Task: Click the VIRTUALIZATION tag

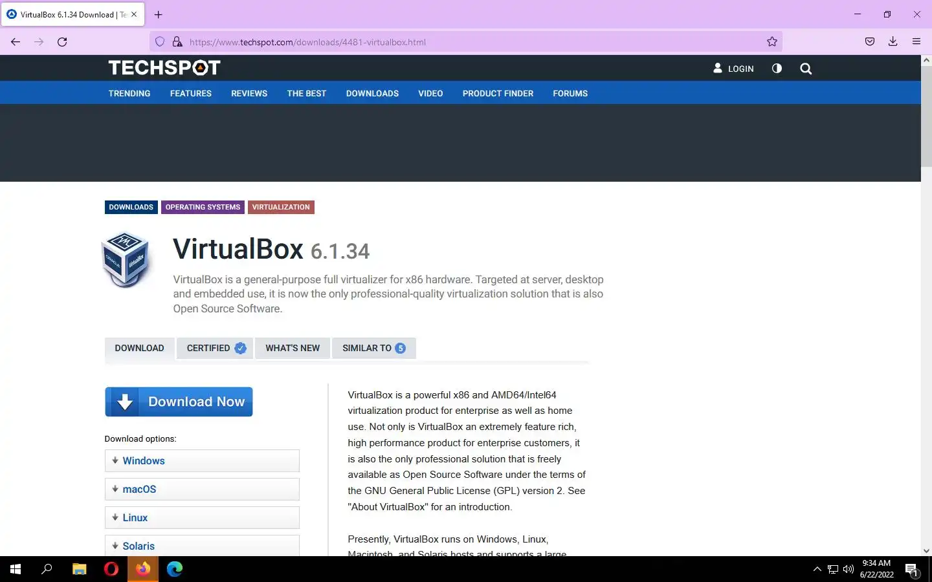Action: (x=281, y=207)
